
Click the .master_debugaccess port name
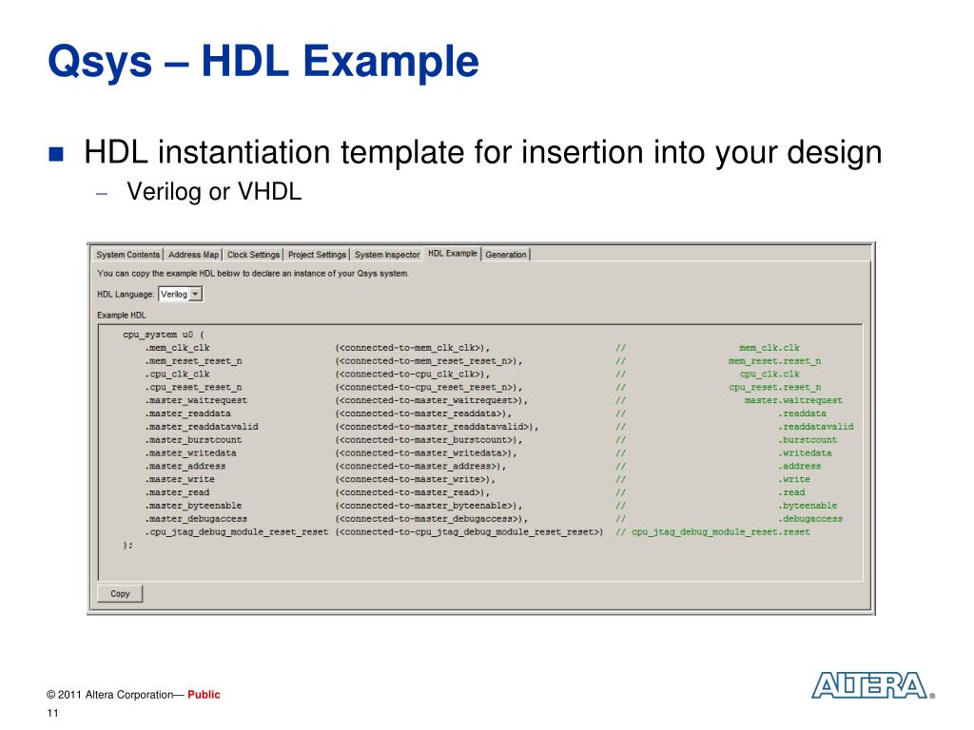point(196,519)
